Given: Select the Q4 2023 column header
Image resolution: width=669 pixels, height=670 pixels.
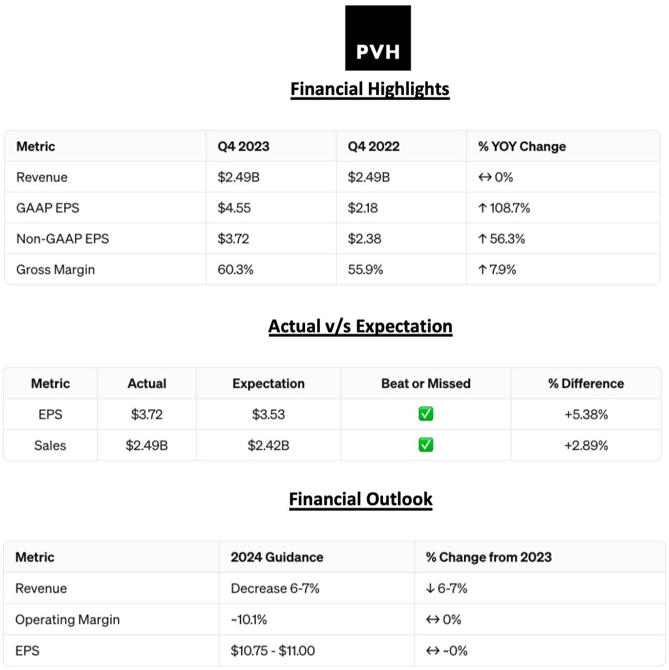Looking at the screenshot, I should click(x=244, y=147).
